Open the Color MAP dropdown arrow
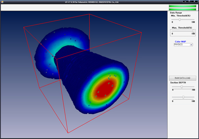The height and width of the screenshot is (139, 199). [x=191, y=45]
